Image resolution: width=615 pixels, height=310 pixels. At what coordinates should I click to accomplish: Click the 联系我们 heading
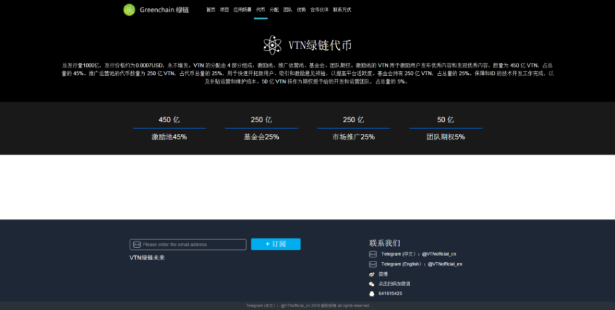click(x=384, y=243)
